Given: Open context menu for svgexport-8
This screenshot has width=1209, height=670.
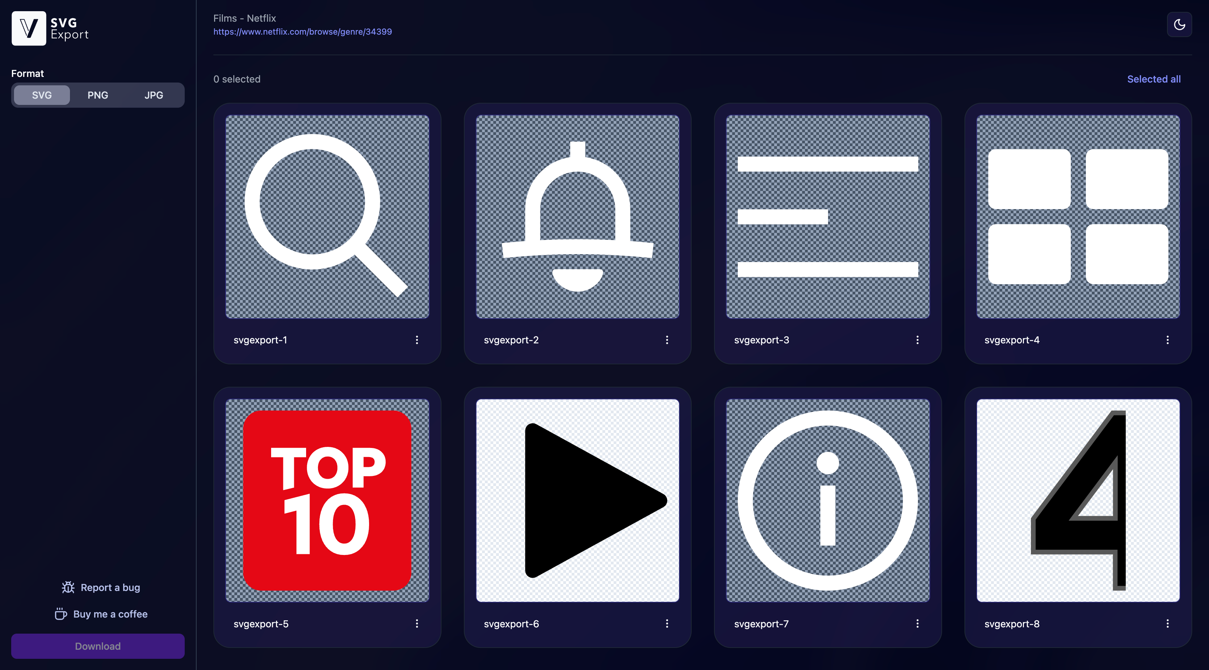Looking at the screenshot, I should pos(1168,624).
